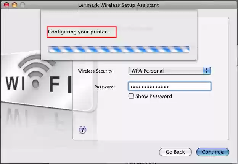Image resolution: width=238 pixels, height=164 pixels.
Task: Click the Go Back button
Action: [x=175, y=152]
